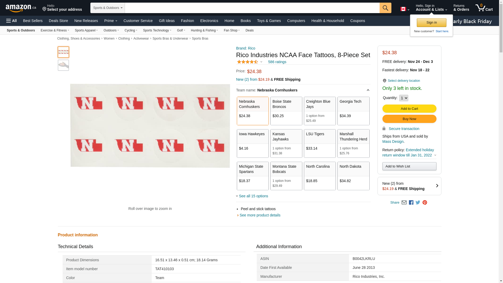
Task: Expand See all 15 options
Action: [x=253, y=196]
